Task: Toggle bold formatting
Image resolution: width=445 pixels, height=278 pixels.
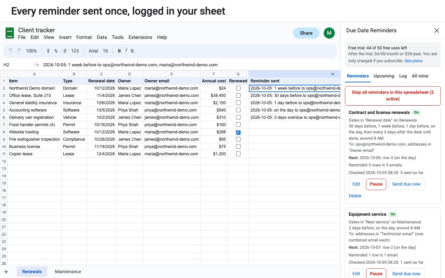Action: [119, 51]
